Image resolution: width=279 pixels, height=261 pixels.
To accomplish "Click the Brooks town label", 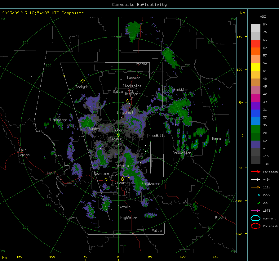I will coord(220,217).
